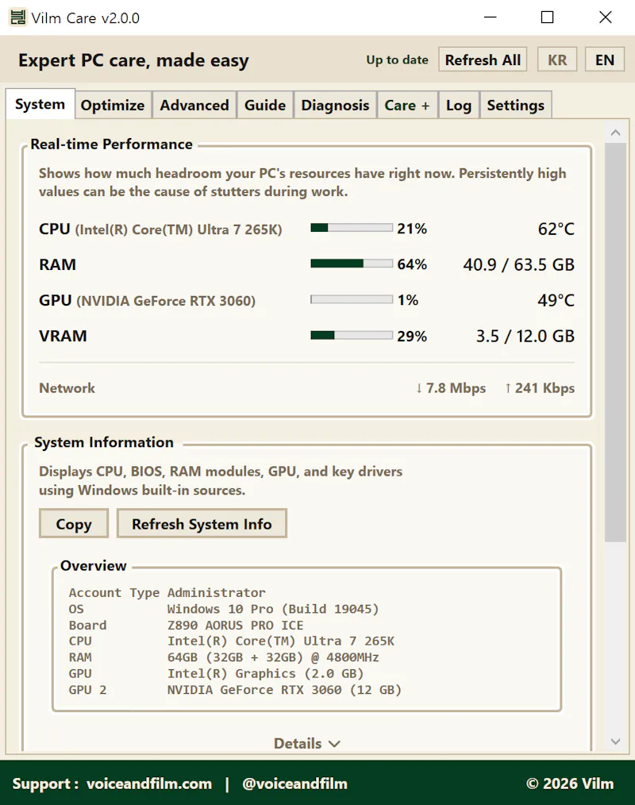Click the CPU temperature 62°C value

[x=556, y=229]
